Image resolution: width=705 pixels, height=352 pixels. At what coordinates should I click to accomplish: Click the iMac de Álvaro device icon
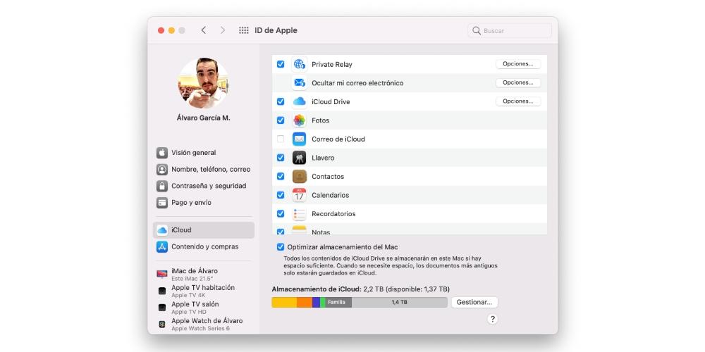[x=162, y=274]
